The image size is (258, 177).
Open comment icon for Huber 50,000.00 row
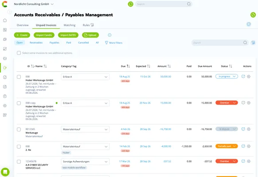(x=243, y=77)
